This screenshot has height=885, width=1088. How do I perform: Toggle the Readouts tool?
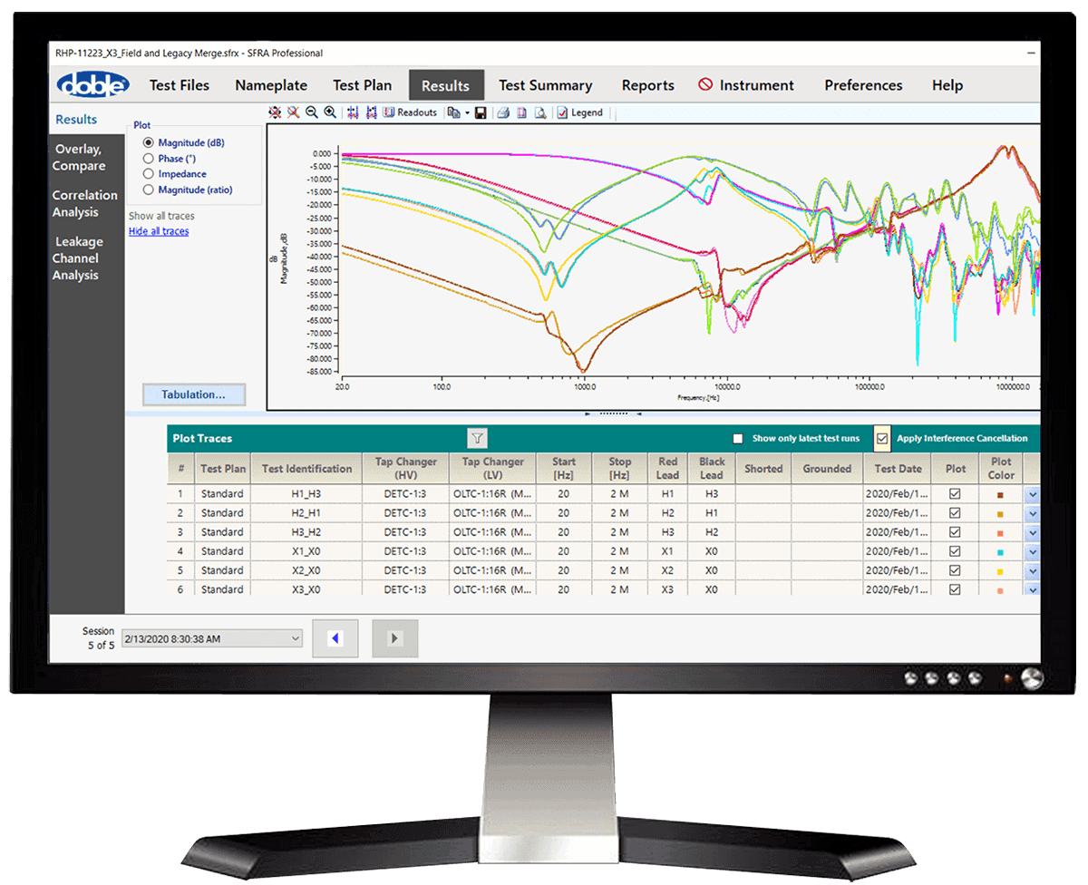pos(410,112)
